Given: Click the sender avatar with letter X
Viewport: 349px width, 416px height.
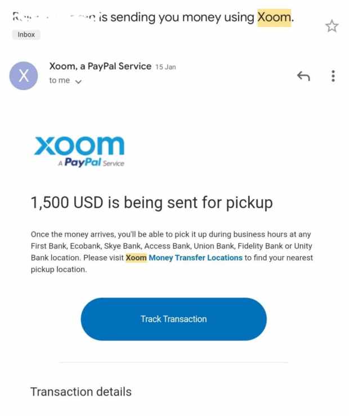Looking at the screenshot, I should 24,75.
